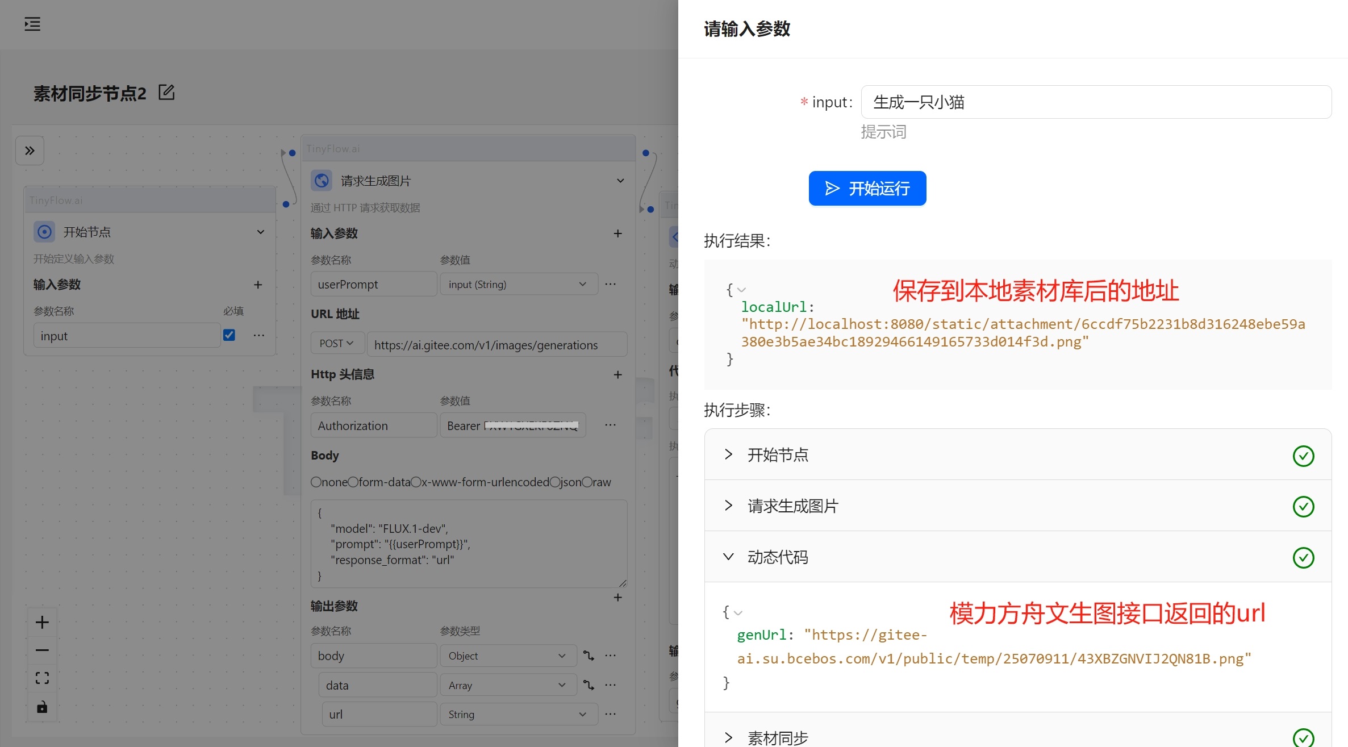This screenshot has width=1348, height=747.
Task: Zoom in on the flow canvas
Action: click(42, 622)
